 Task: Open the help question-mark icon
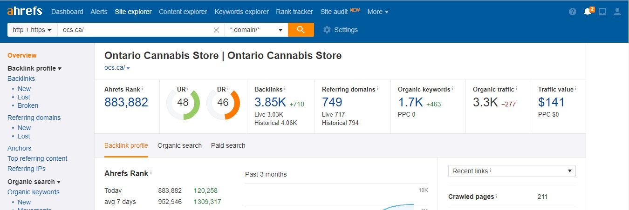573,12
